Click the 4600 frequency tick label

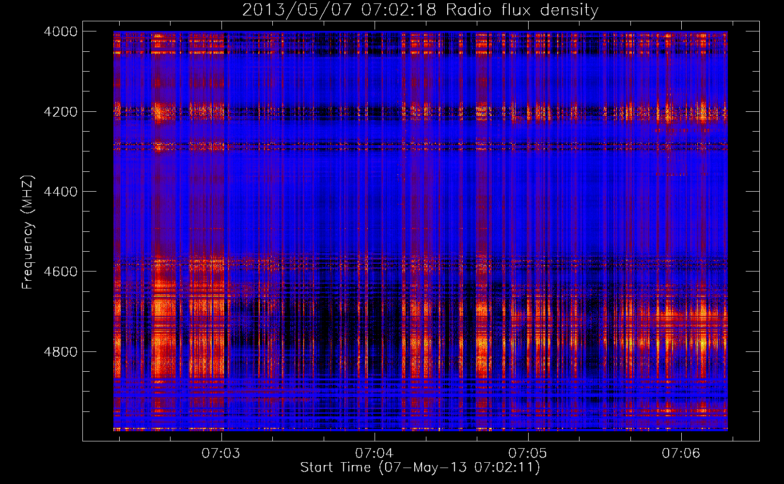61,272
